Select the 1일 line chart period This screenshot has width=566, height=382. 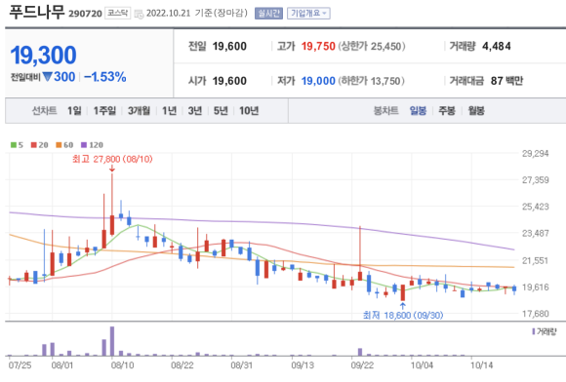(x=74, y=111)
